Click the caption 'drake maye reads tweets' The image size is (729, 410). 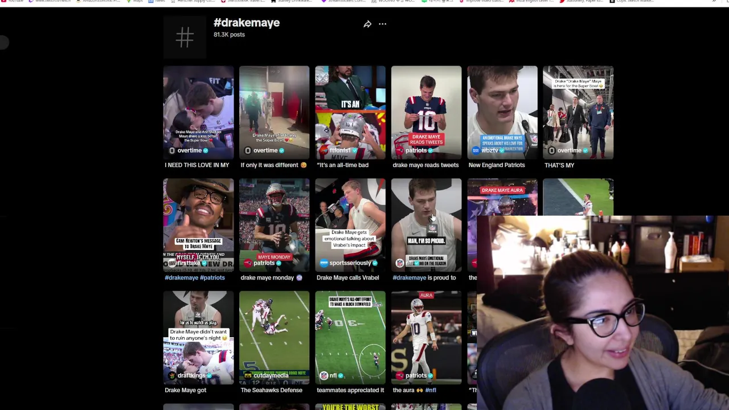(425, 165)
